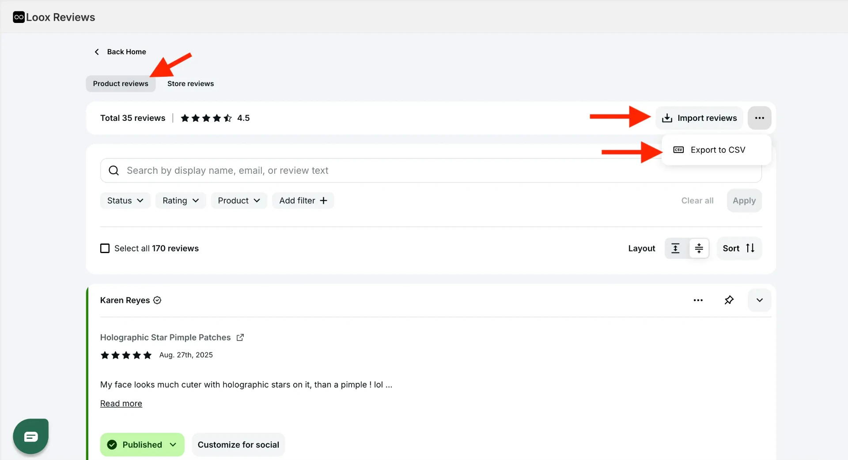Click the Layout label
Viewport: 848px width, 460px height.
(641, 248)
